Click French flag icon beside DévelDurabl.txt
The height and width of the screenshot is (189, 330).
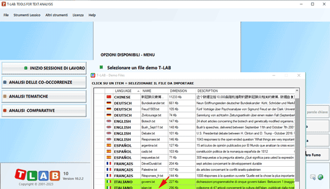(109, 164)
